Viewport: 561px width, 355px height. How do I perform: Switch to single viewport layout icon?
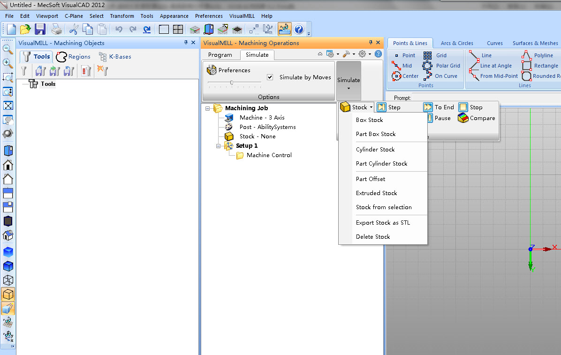pos(164,29)
